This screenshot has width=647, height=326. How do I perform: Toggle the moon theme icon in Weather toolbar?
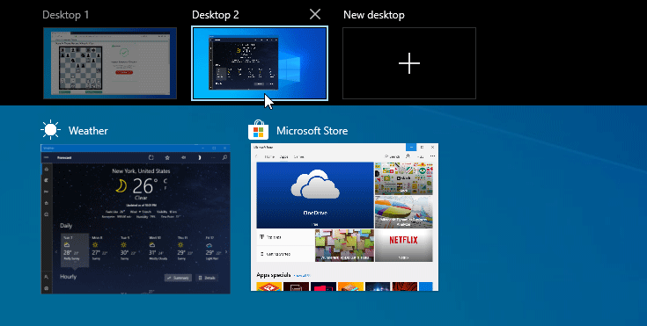tap(199, 157)
